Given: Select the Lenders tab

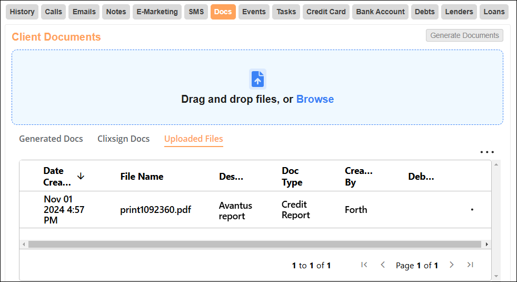Looking at the screenshot, I should (459, 12).
